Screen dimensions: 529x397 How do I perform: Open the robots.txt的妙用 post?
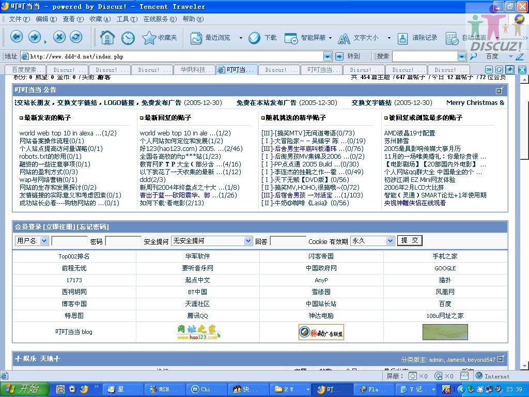click(x=50, y=156)
